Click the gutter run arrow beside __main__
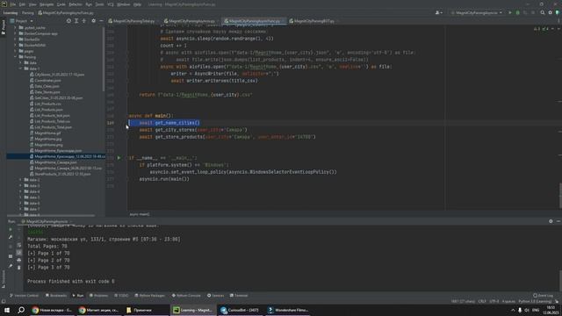The height and width of the screenshot is (316, 562). click(119, 158)
